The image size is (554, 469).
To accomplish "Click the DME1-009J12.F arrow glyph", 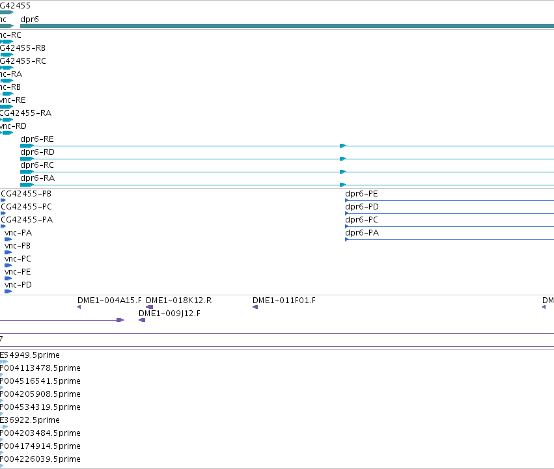I will click(142, 320).
